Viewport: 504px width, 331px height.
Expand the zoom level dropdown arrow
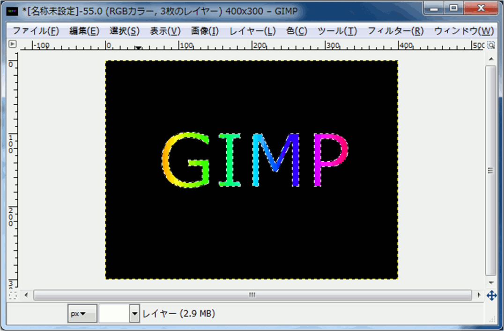pos(135,314)
